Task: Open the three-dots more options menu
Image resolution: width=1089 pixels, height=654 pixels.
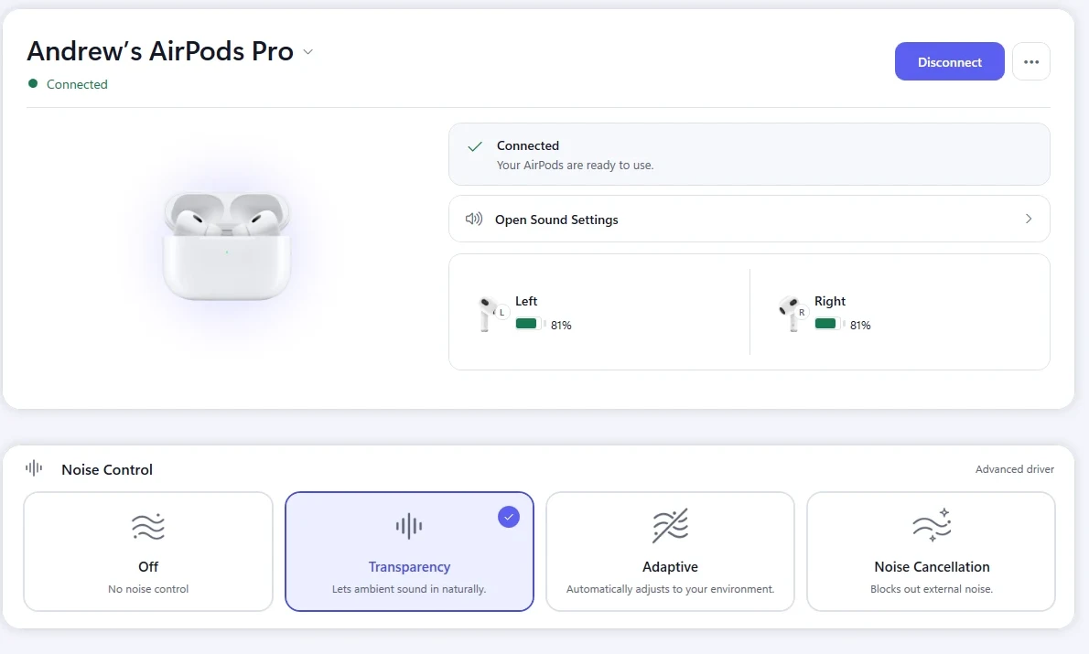Action: coord(1030,62)
